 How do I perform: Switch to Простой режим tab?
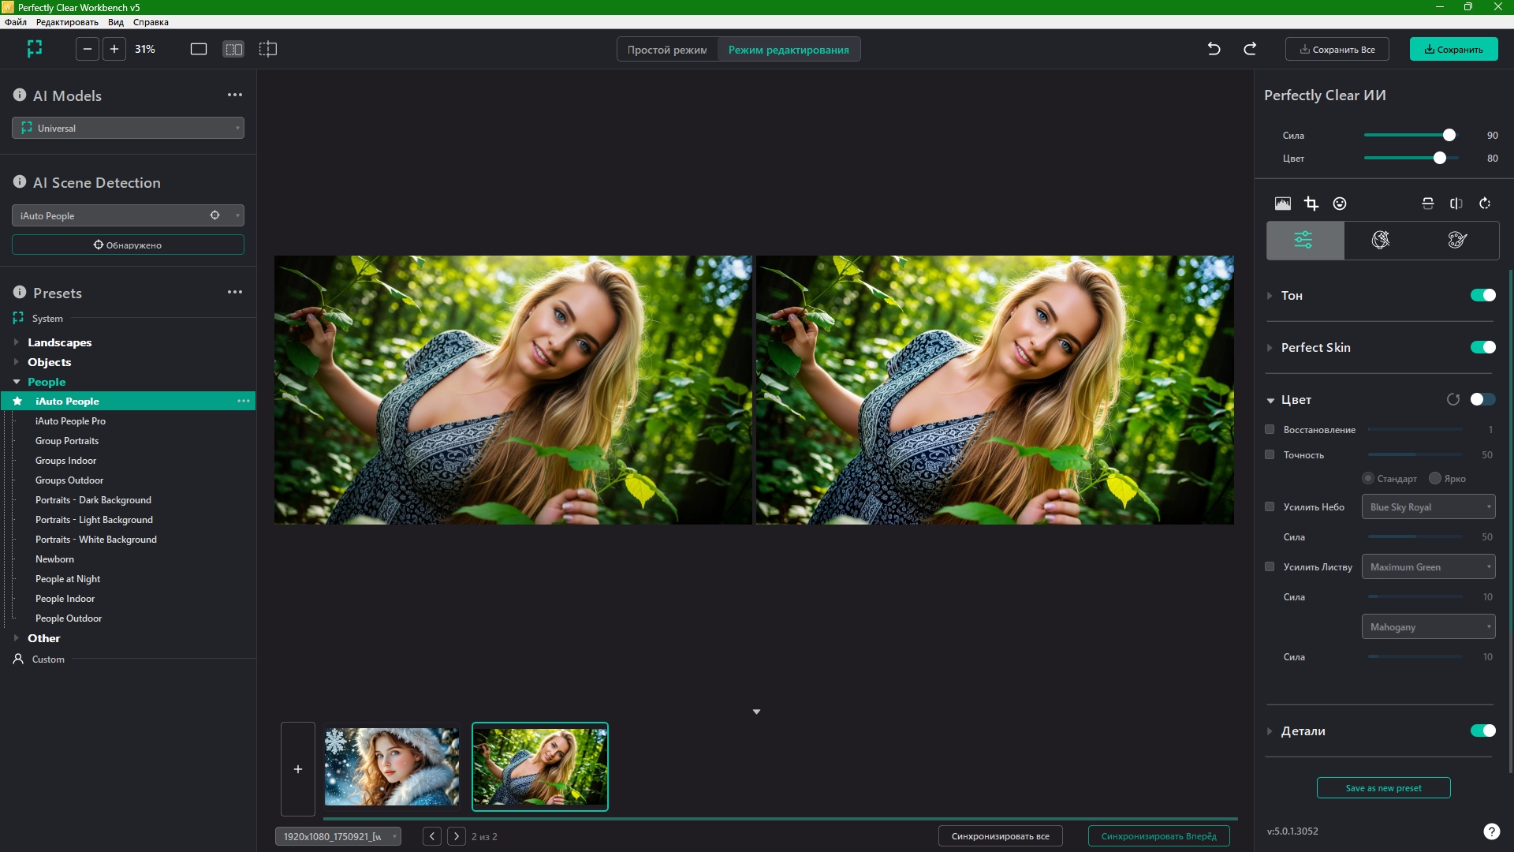[x=667, y=50]
